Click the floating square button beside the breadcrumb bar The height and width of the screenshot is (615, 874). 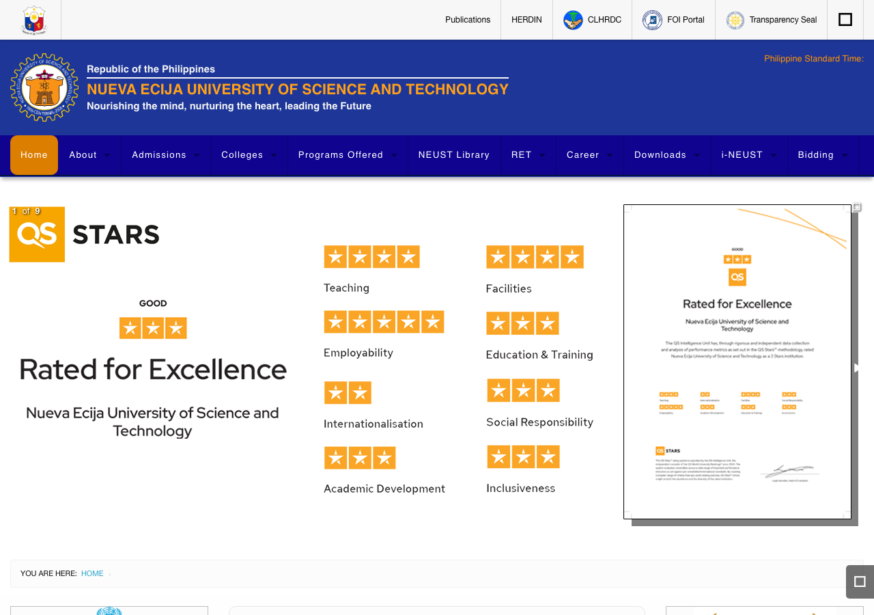click(x=860, y=582)
